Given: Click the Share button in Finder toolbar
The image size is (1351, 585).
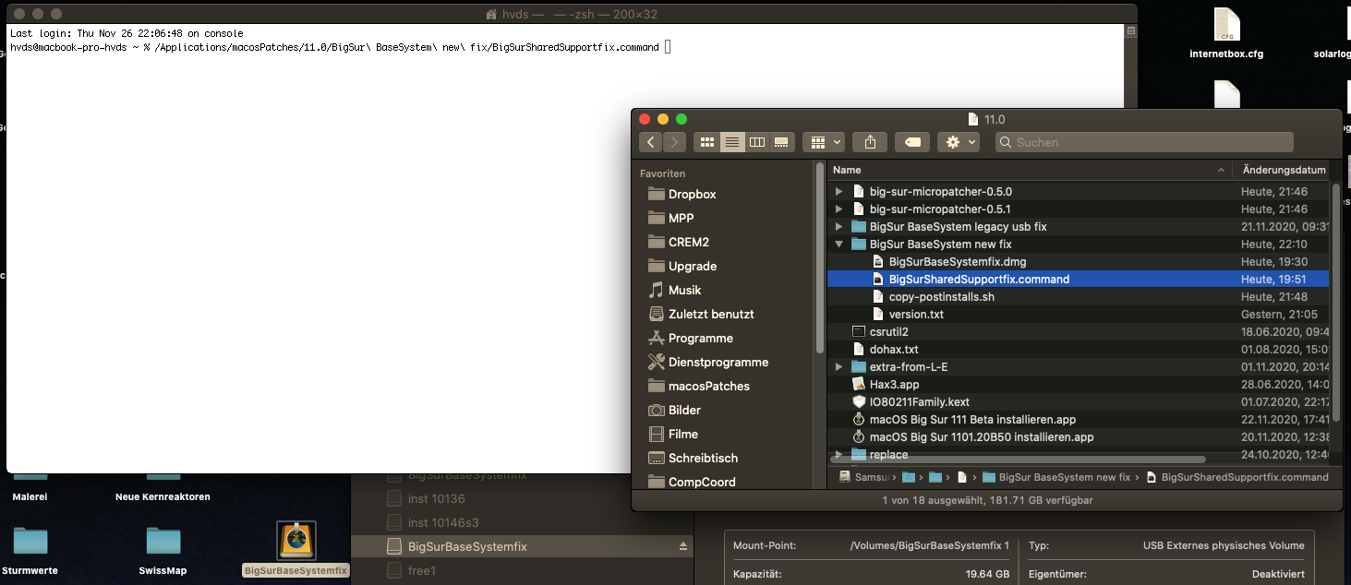Looking at the screenshot, I should click(870, 142).
